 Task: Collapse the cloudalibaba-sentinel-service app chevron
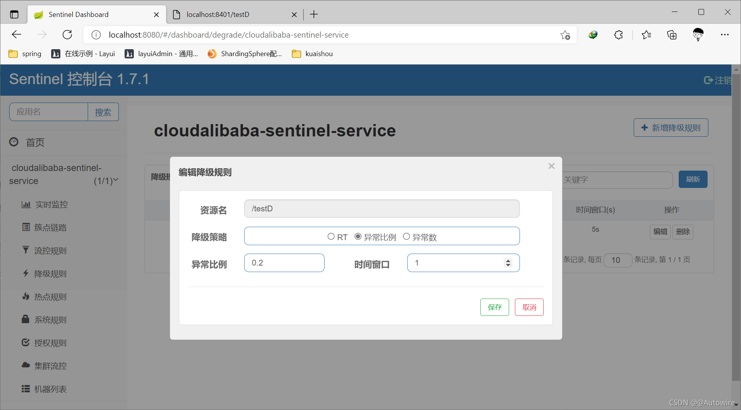point(116,179)
